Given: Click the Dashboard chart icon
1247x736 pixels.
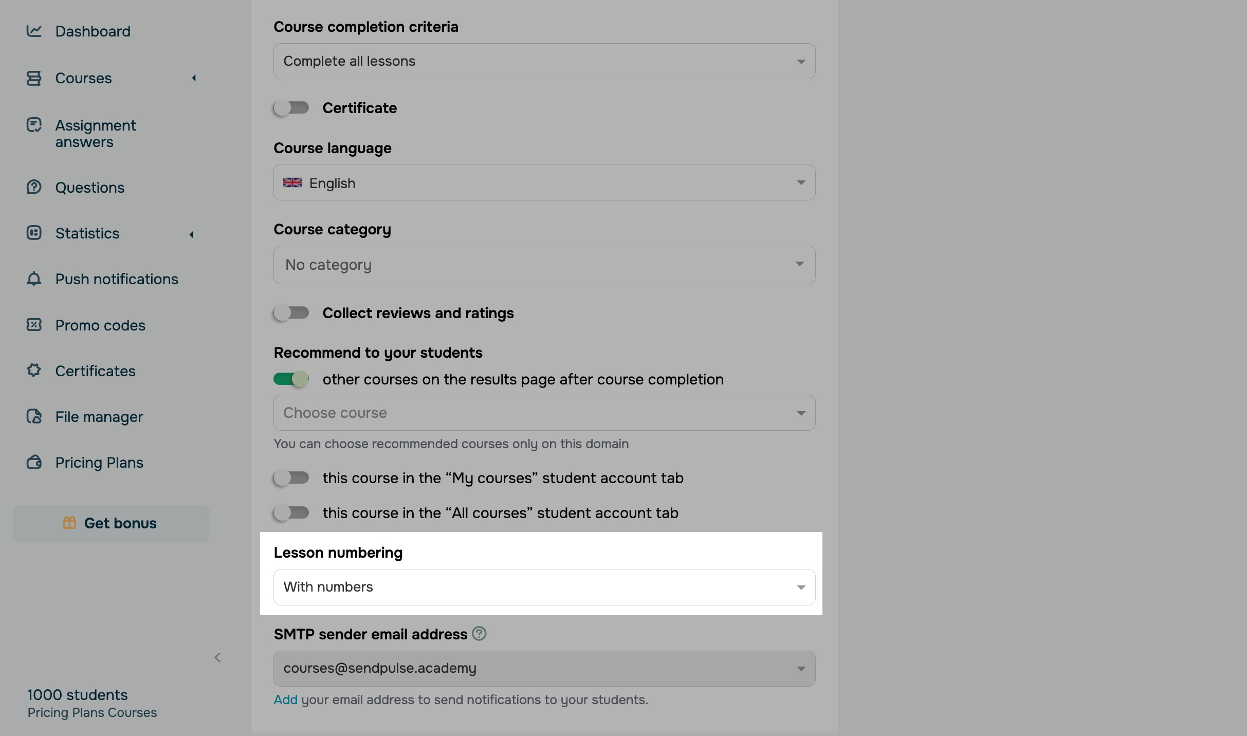Looking at the screenshot, I should click(x=34, y=31).
